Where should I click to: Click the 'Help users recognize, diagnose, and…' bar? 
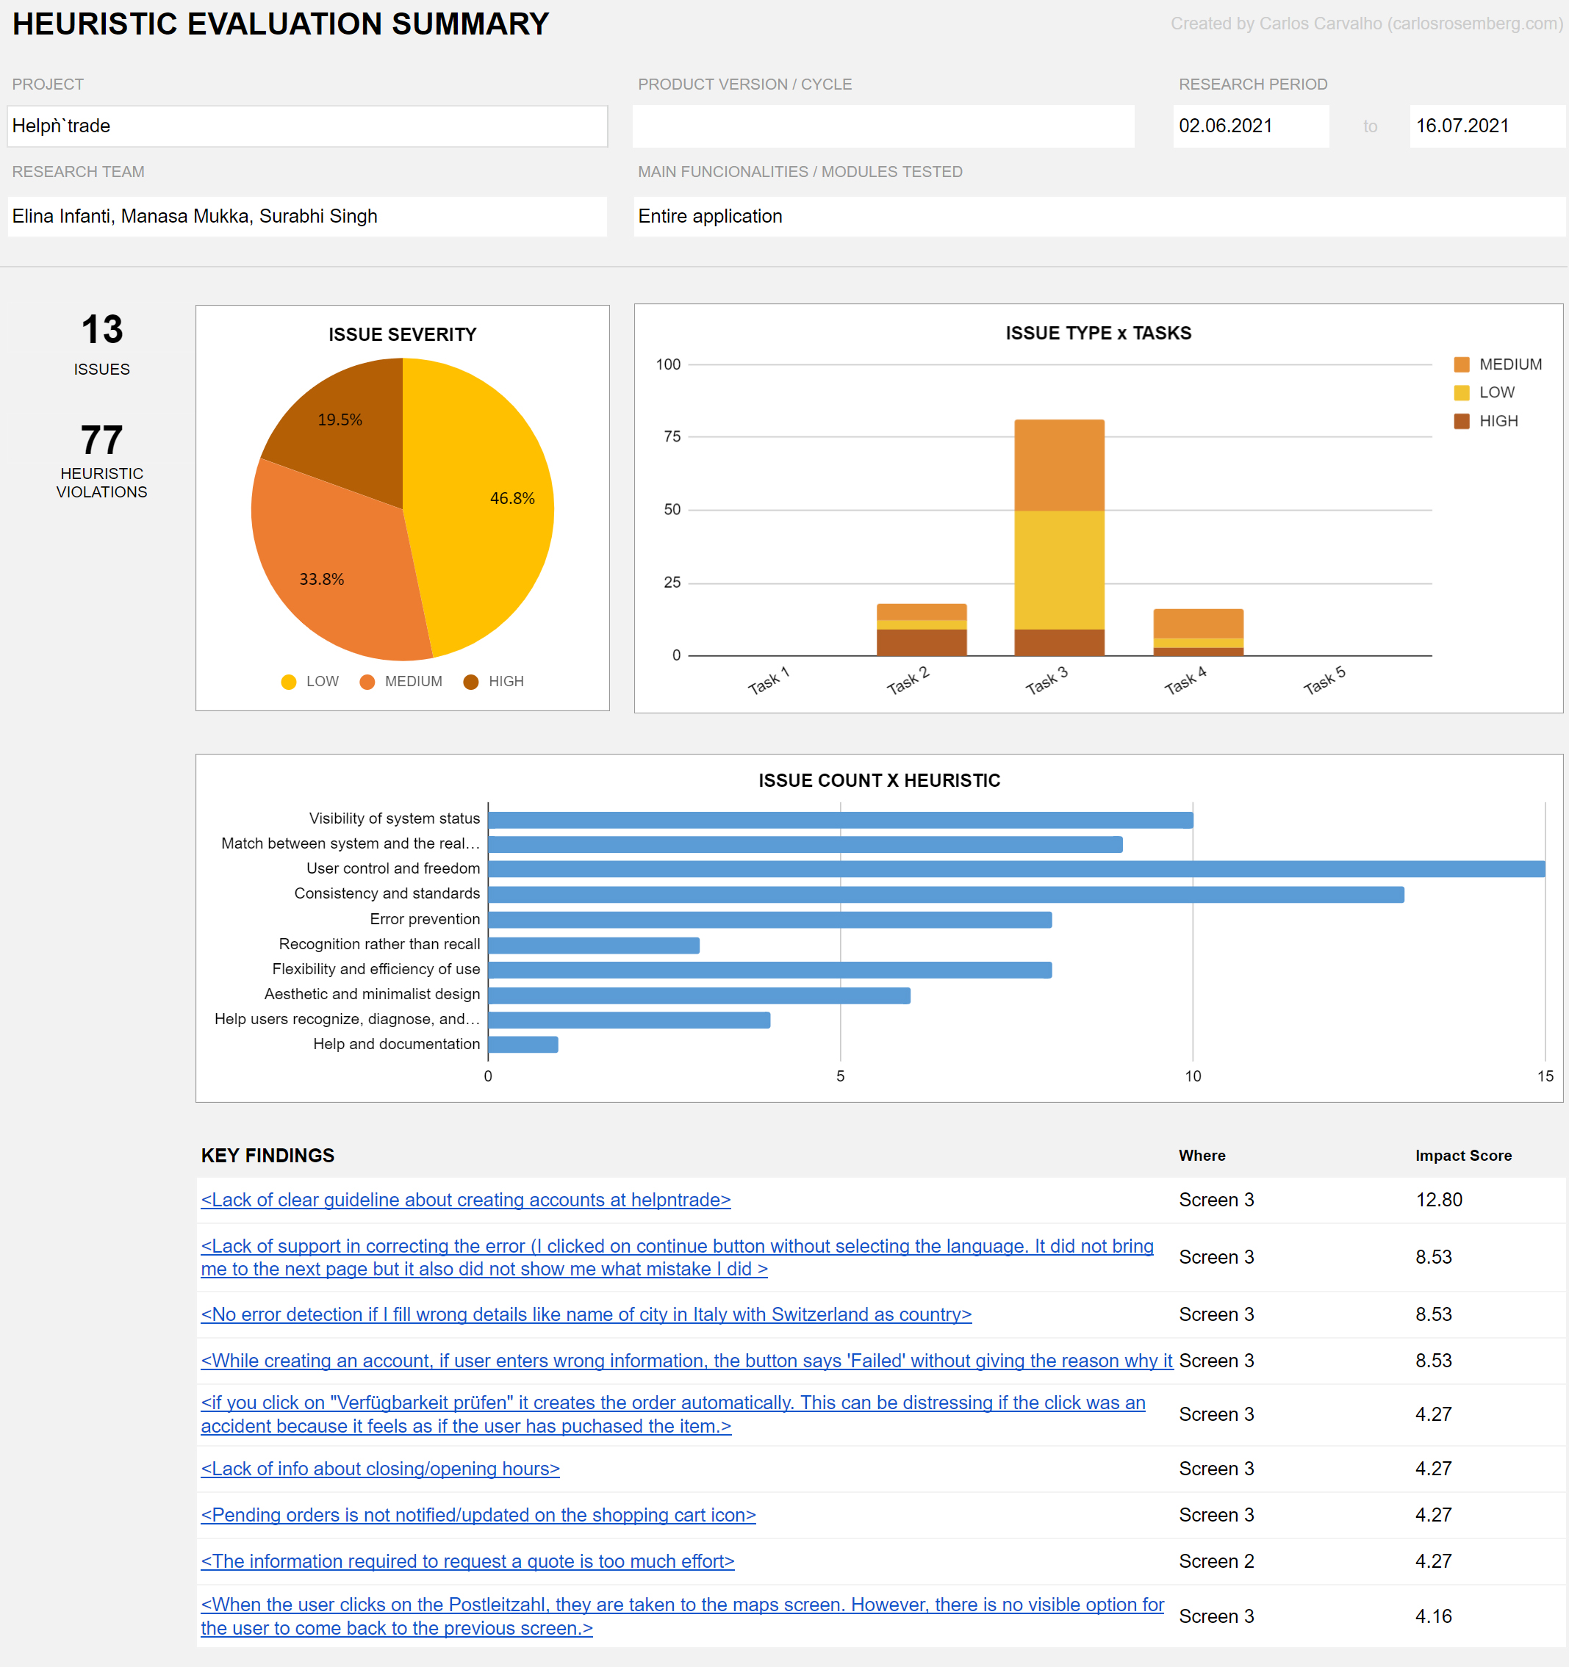pos(629,1020)
